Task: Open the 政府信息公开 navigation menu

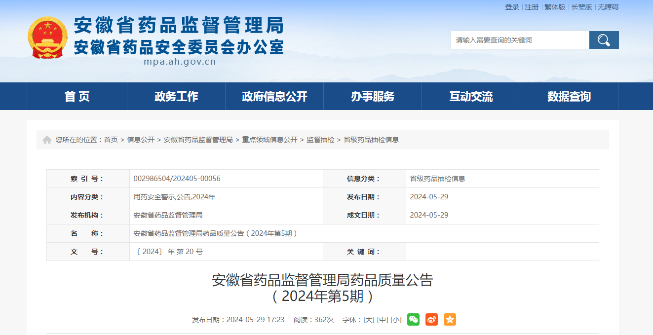Action: coord(274,96)
